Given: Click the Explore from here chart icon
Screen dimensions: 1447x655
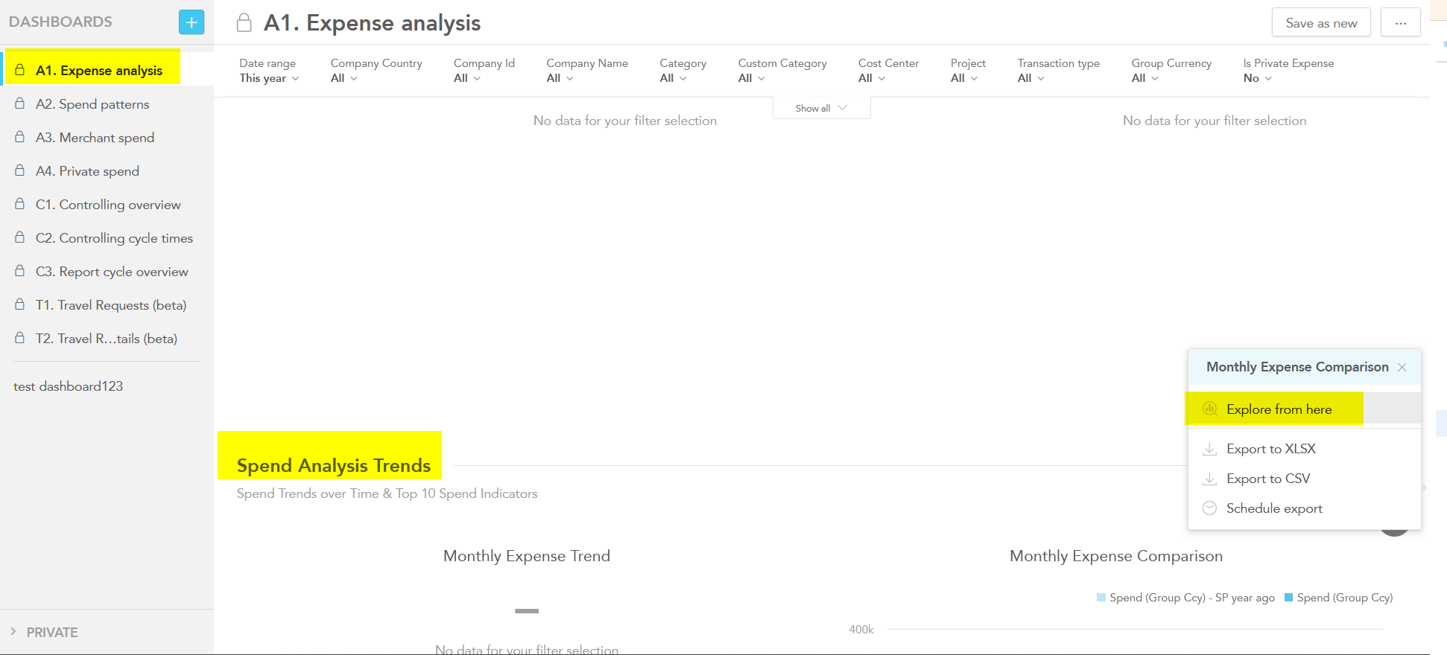Looking at the screenshot, I should click(1209, 409).
